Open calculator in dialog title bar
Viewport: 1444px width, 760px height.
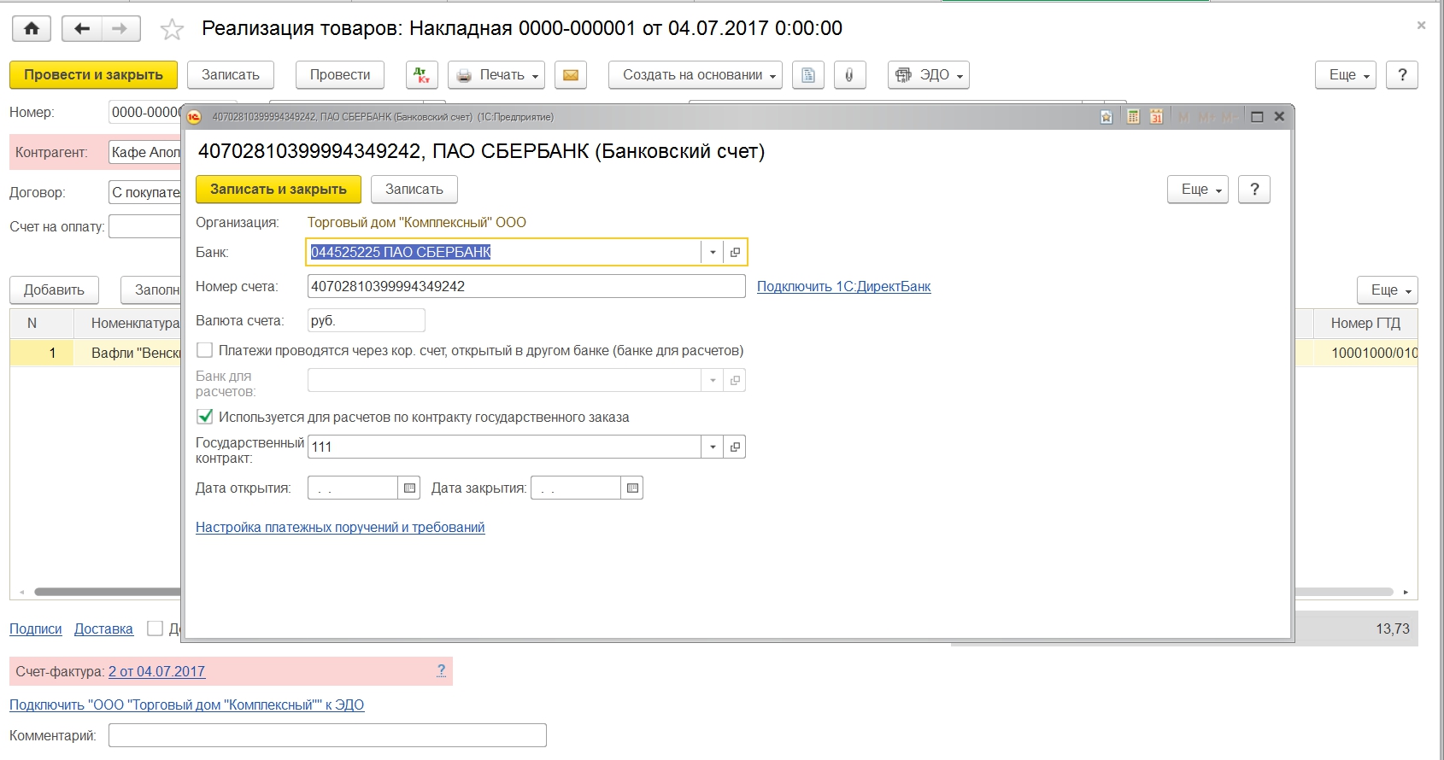click(x=1133, y=117)
